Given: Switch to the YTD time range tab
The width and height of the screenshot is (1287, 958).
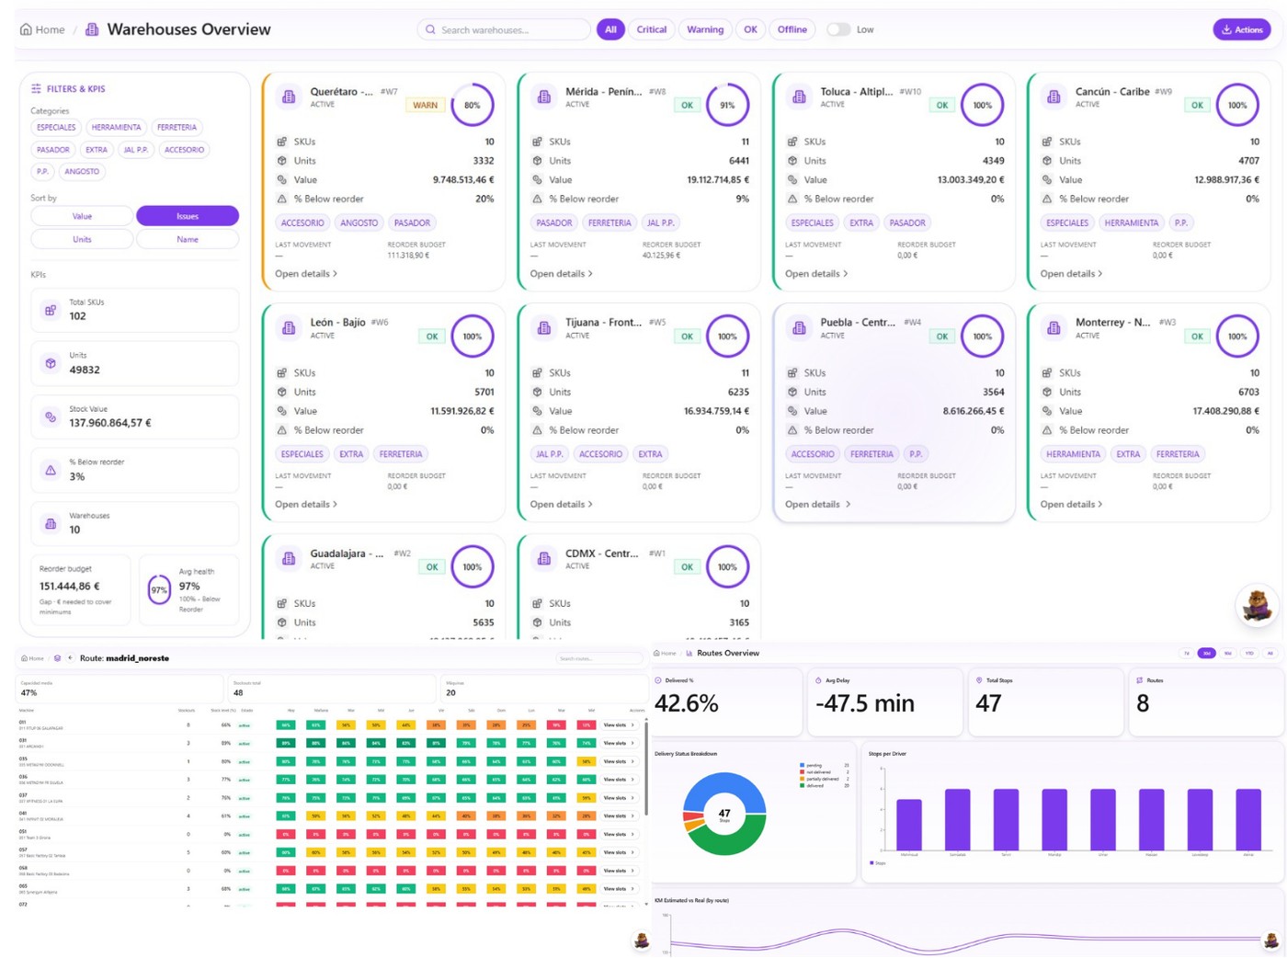Looking at the screenshot, I should (1249, 653).
